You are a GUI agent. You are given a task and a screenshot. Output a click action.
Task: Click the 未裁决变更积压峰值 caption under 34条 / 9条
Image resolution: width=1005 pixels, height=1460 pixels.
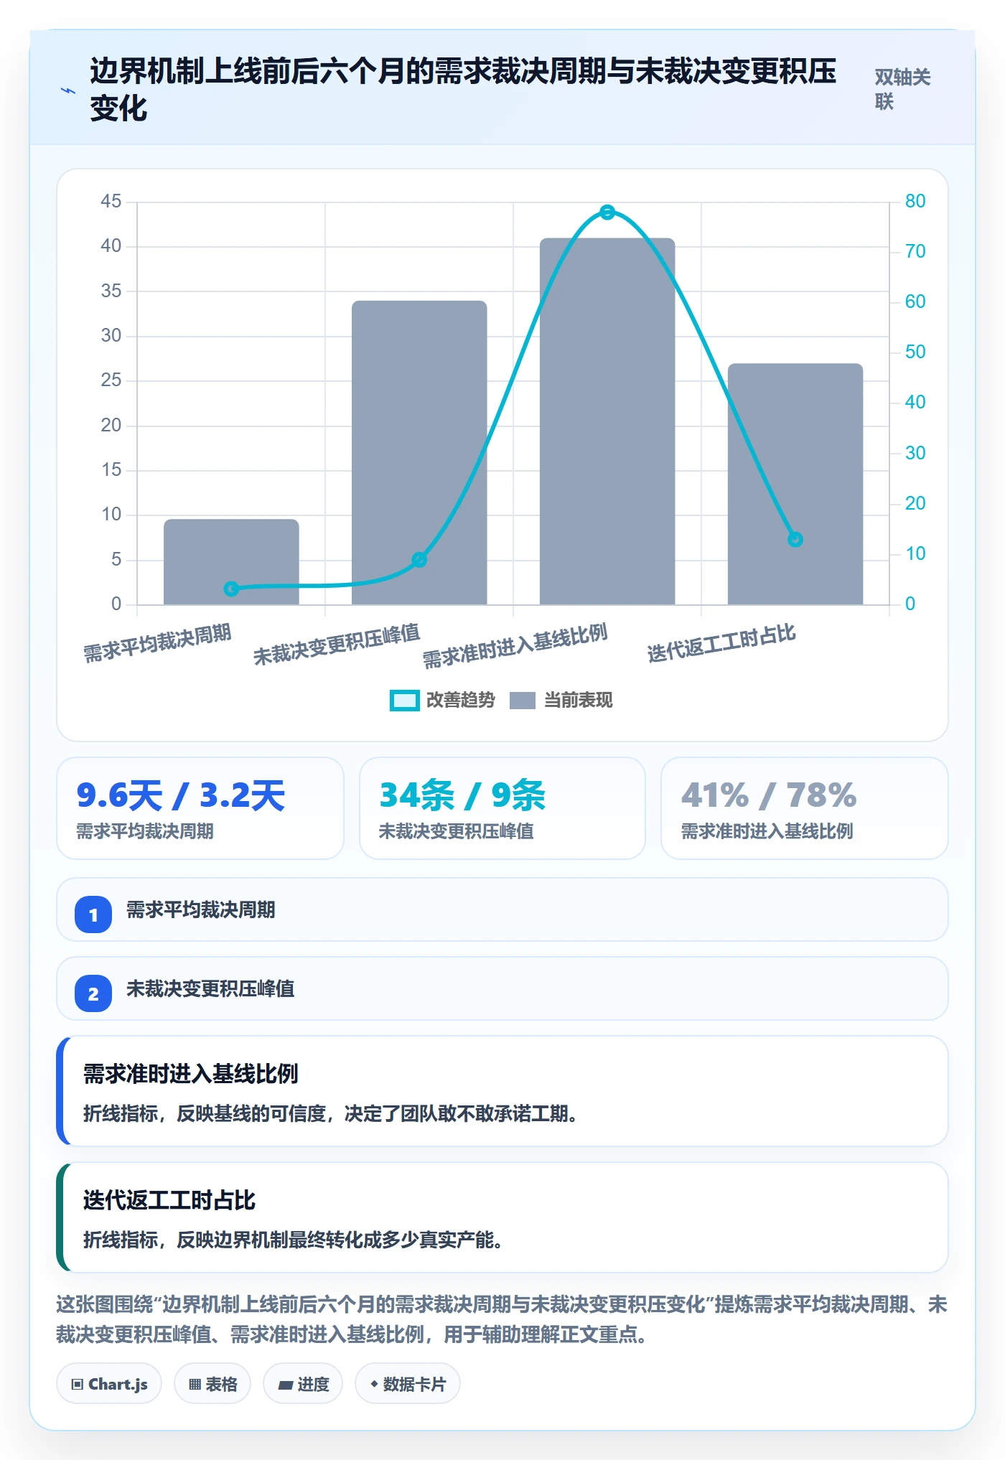[x=457, y=831]
